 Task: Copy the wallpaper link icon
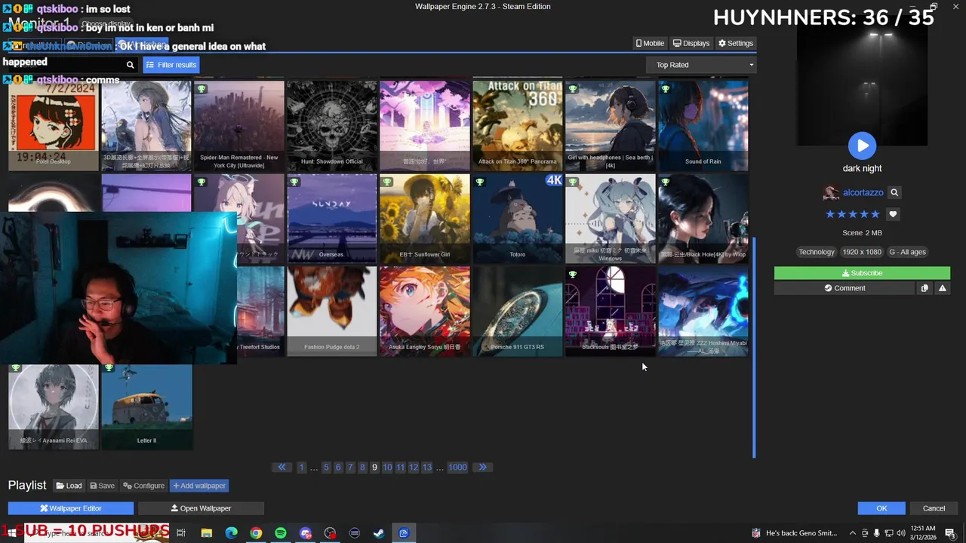coord(924,288)
